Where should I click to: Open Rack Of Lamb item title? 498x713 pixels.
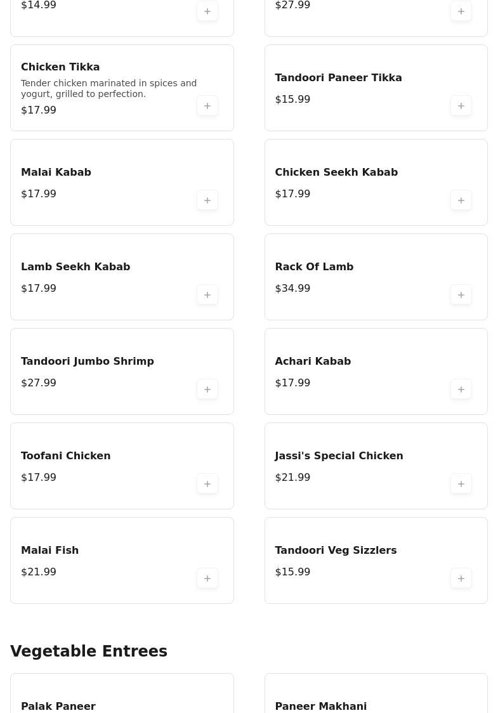[314, 267]
